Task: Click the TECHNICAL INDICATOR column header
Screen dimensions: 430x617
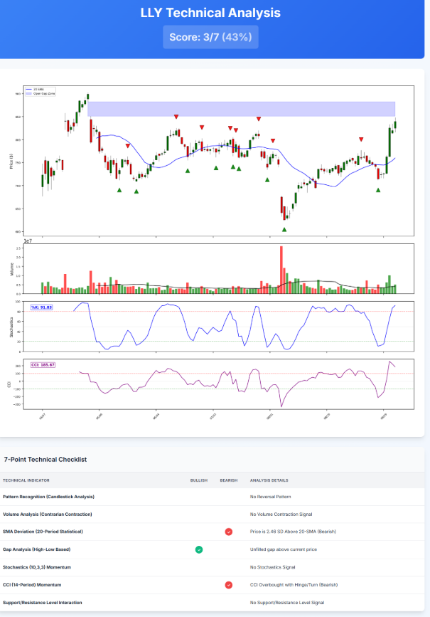Action: click(26, 480)
